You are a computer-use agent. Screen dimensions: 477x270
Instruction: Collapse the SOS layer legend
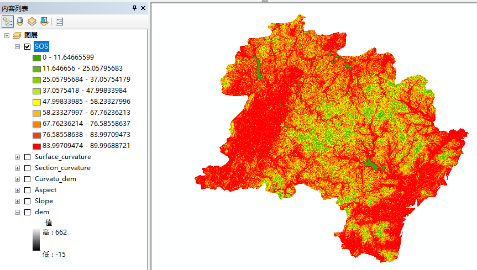[17, 46]
